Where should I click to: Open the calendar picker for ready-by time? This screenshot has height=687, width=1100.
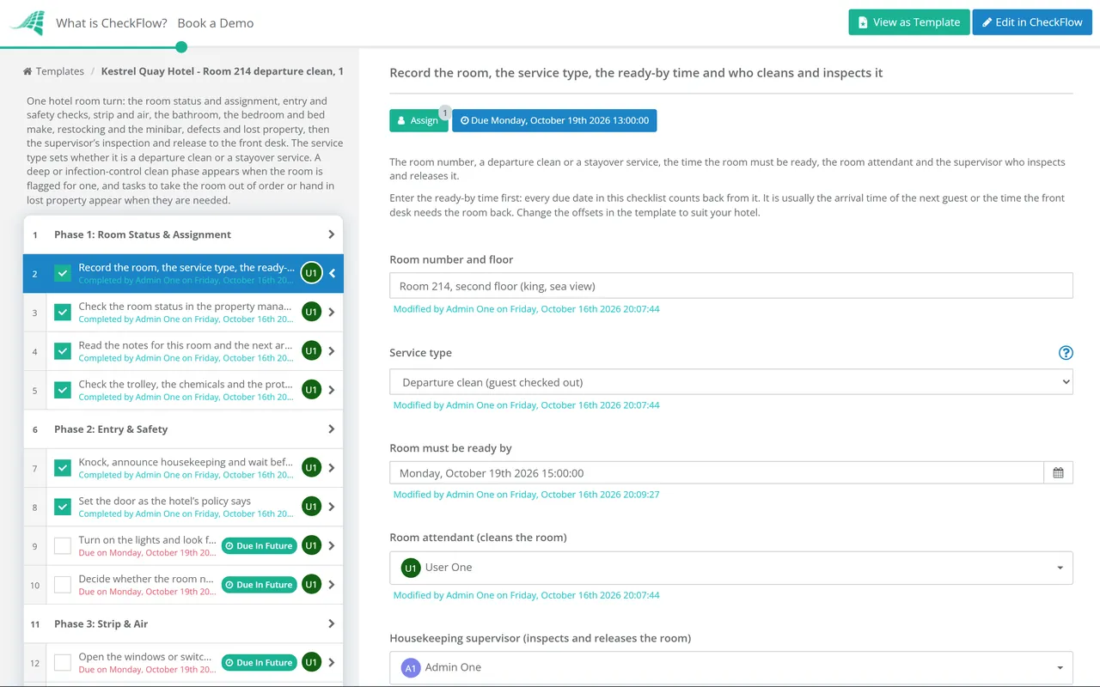pos(1058,473)
